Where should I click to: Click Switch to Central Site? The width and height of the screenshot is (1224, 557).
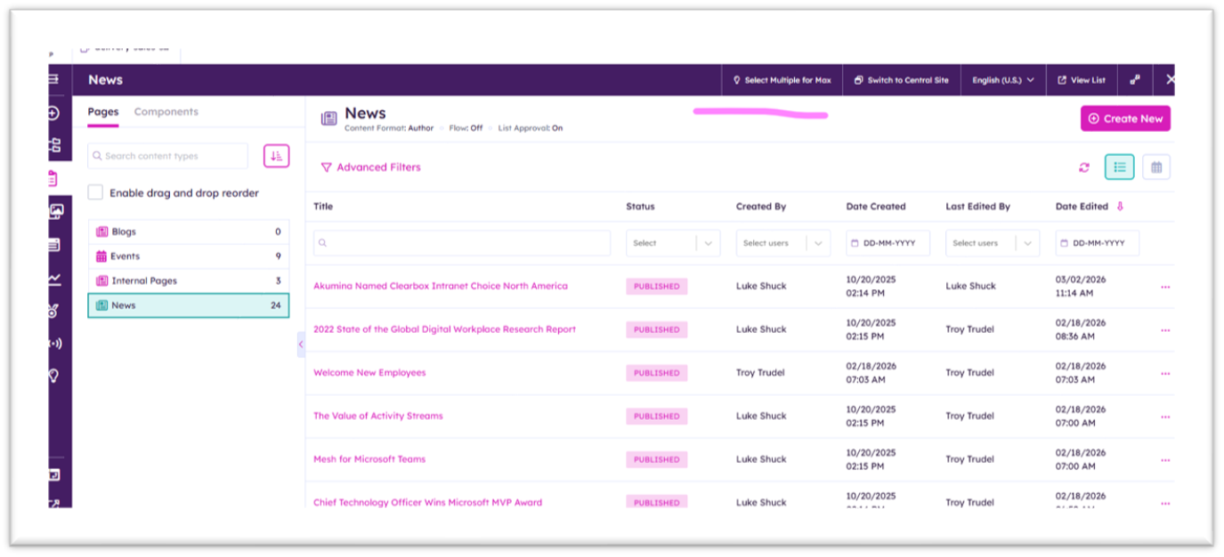click(902, 80)
